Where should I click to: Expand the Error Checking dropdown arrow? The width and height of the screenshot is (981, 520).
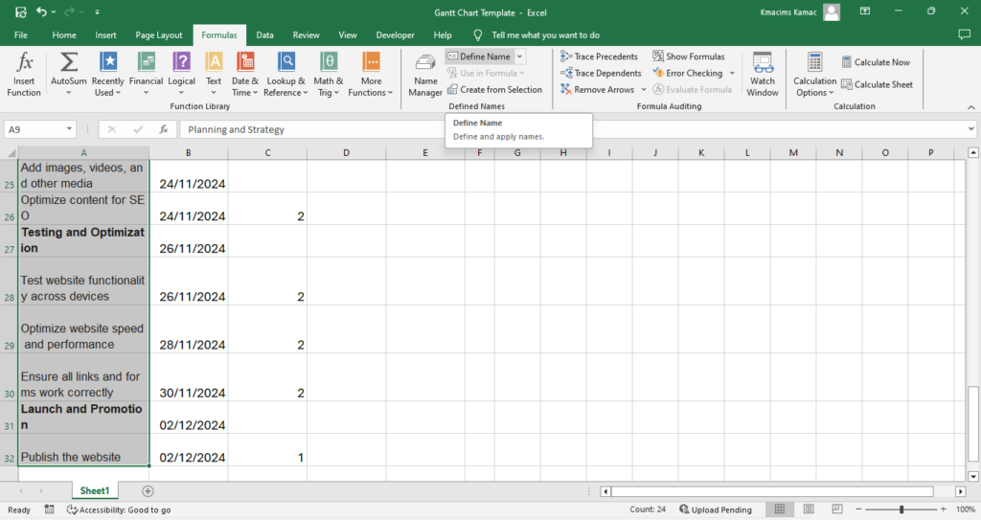coord(732,73)
